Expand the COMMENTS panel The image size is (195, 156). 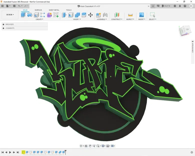pyautogui.click(x=3, y=28)
